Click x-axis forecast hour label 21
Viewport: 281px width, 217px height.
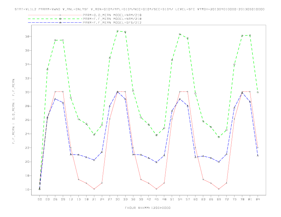[x=94, y=199]
